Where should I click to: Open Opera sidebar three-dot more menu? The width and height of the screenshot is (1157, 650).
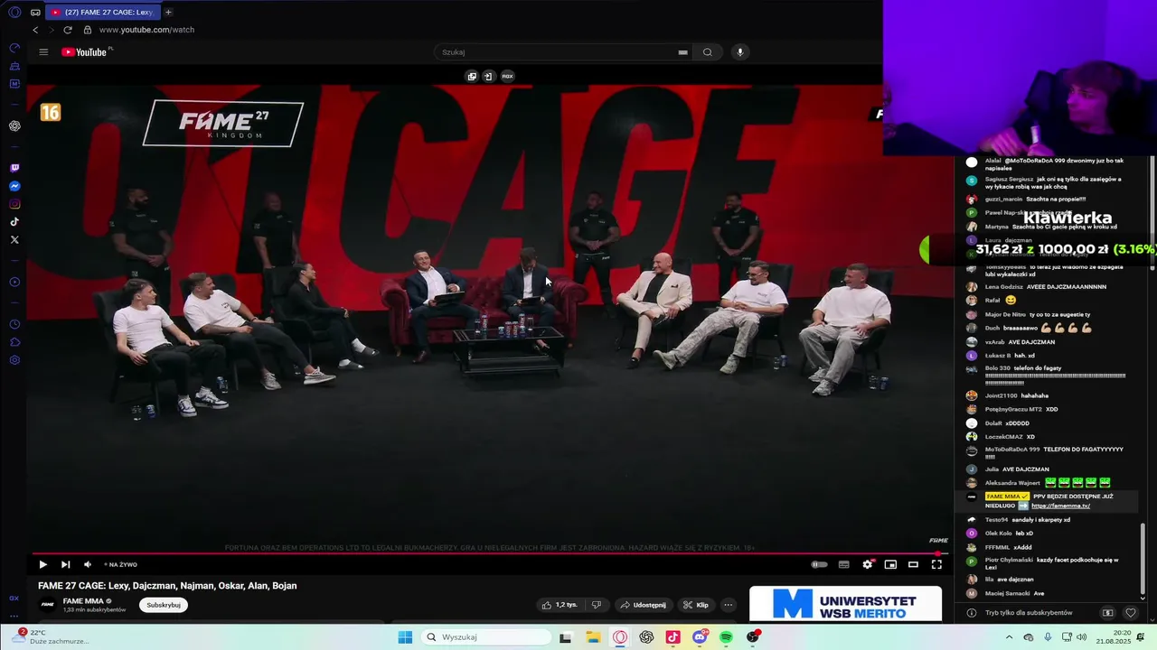click(14, 616)
